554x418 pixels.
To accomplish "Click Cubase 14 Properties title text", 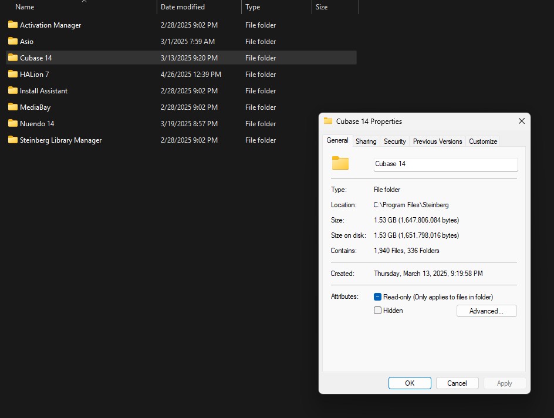I will tap(369, 122).
